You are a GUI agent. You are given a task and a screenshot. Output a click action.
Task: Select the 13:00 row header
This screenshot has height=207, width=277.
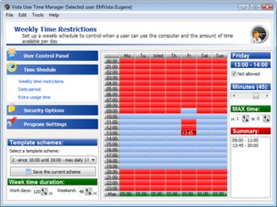pyautogui.click(x=112, y=133)
